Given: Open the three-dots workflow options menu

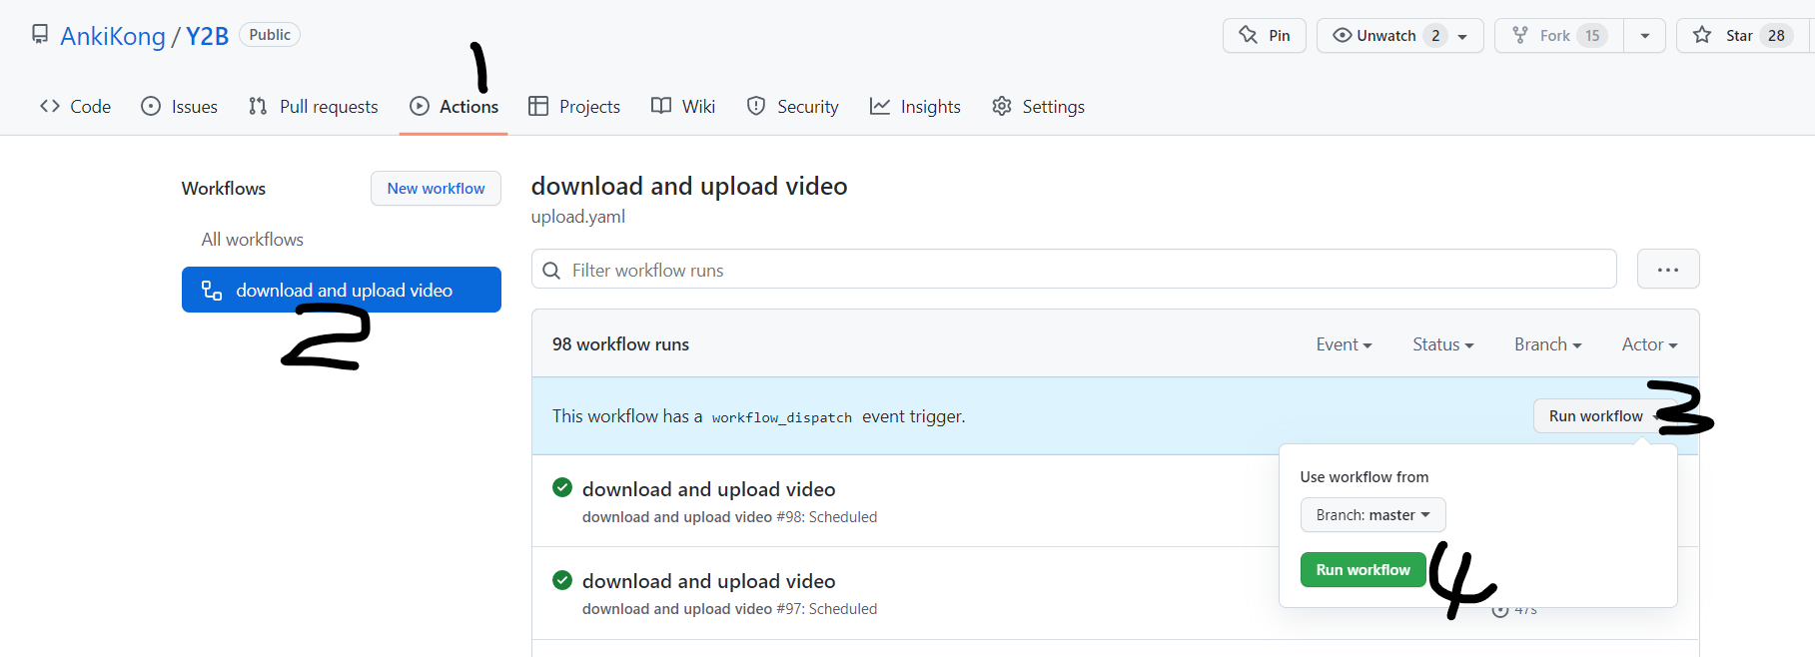Looking at the screenshot, I should point(1668,269).
